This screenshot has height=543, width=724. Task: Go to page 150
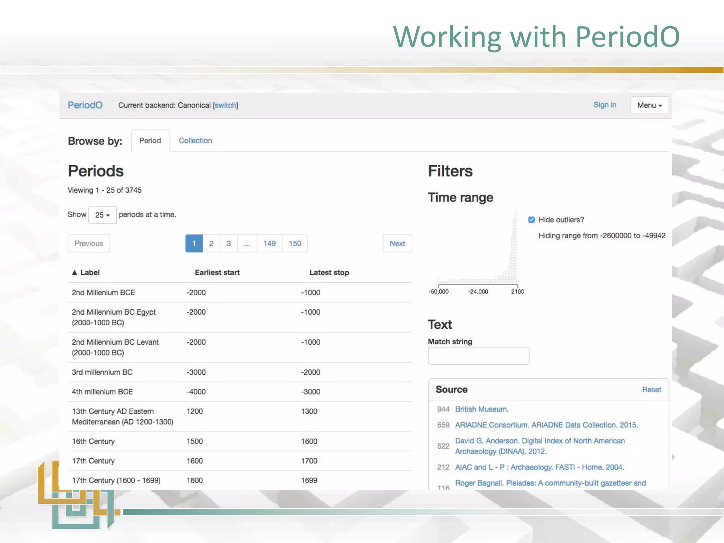click(295, 243)
